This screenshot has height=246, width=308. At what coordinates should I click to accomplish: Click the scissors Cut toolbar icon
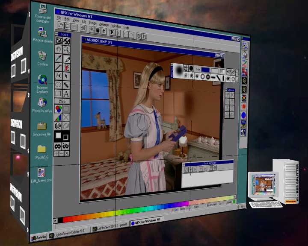[x=92, y=29]
